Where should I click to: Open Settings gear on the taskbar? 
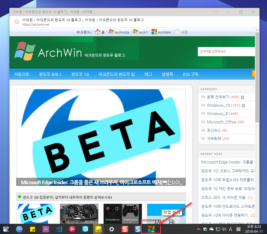click(x=111, y=229)
